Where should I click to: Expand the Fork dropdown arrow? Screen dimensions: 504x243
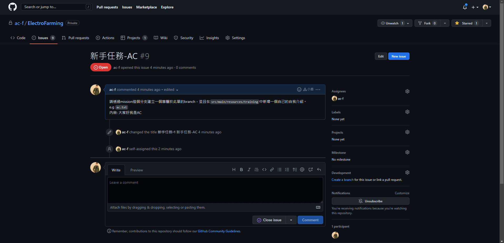(x=445, y=23)
